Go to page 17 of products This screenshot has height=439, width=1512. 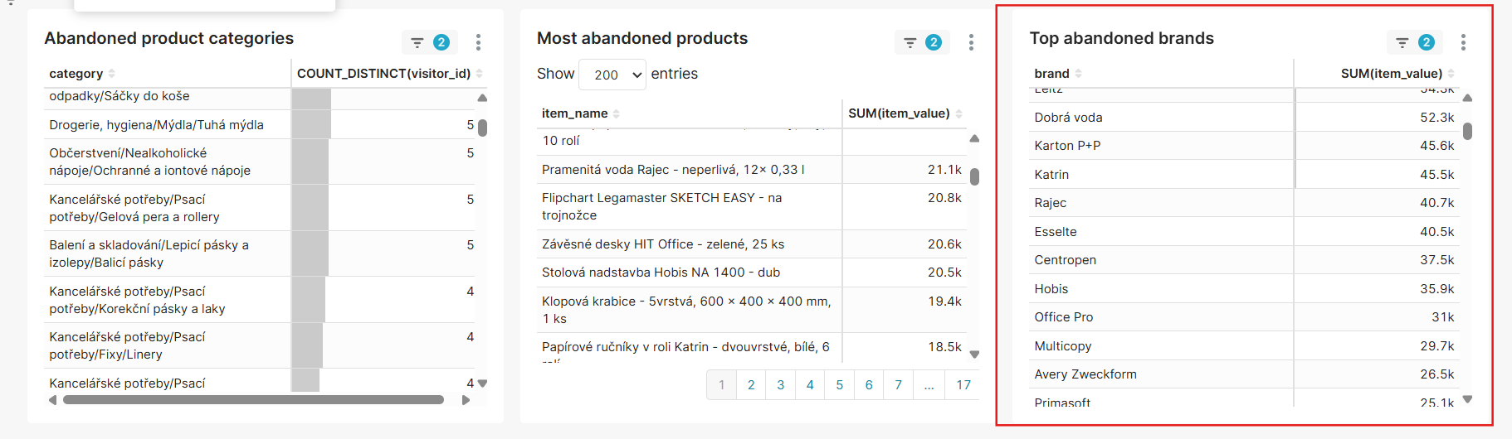(x=963, y=384)
